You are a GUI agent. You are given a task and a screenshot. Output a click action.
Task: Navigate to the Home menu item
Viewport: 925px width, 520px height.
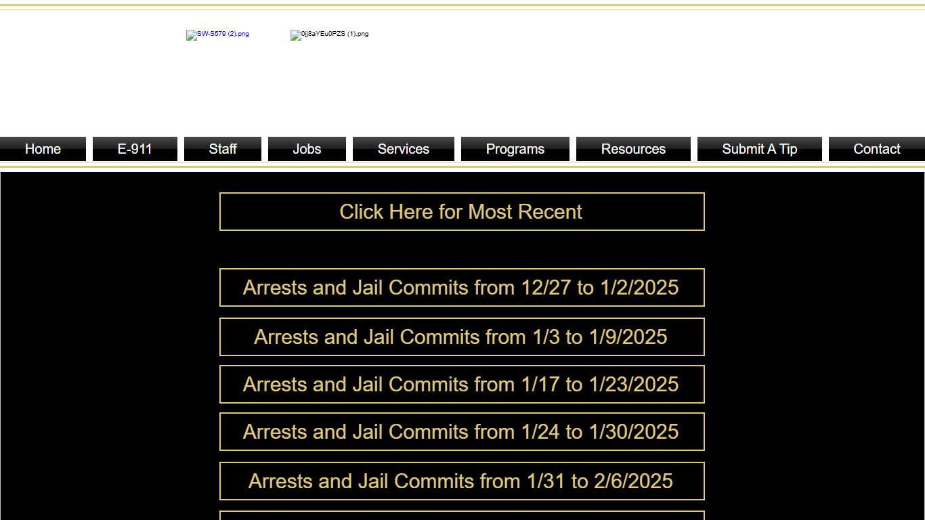(43, 148)
